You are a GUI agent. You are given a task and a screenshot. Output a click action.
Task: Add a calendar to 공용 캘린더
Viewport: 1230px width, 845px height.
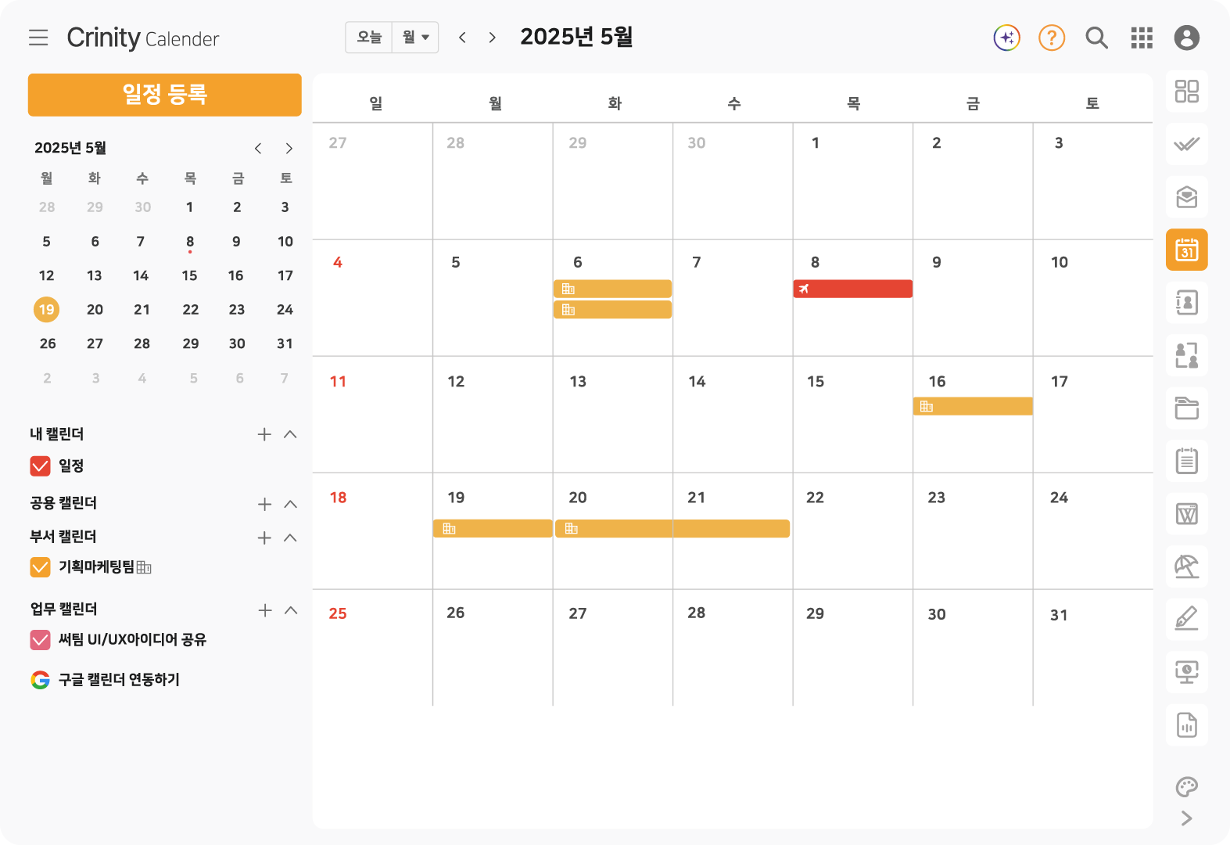(x=264, y=504)
